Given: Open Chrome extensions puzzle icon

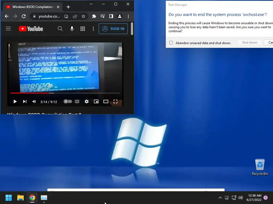Looking at the screenshot, I should tap(94, 16).
